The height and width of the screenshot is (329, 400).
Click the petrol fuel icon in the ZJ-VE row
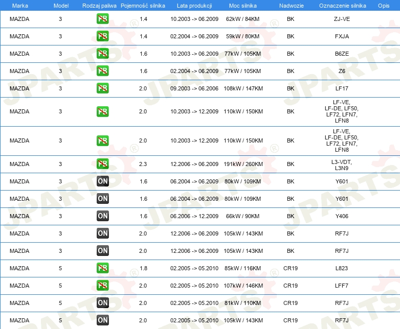coord(102,19)
